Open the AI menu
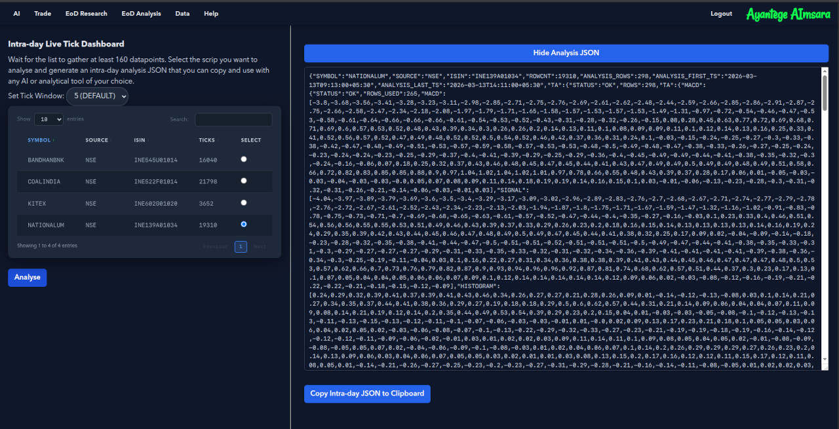 16,13
